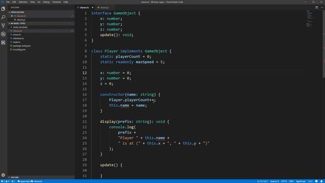Image resolution: width=325 pixels, height=183 pixels.
Task: Click the split editor icon
Action: pyautogui.click(x=316, y=7)
